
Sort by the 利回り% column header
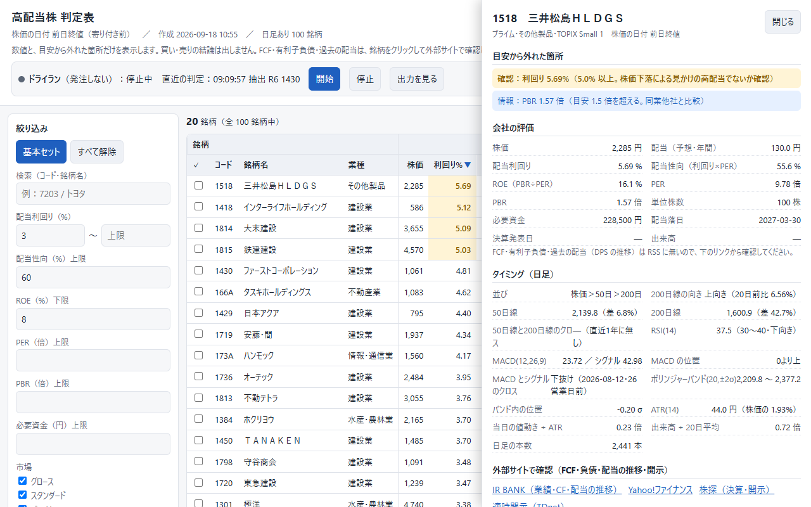(x=452, y=165)
